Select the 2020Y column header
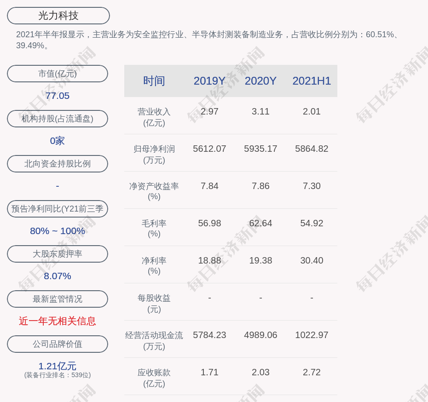Viewport: 428px width, 402px height. point(260,81)
